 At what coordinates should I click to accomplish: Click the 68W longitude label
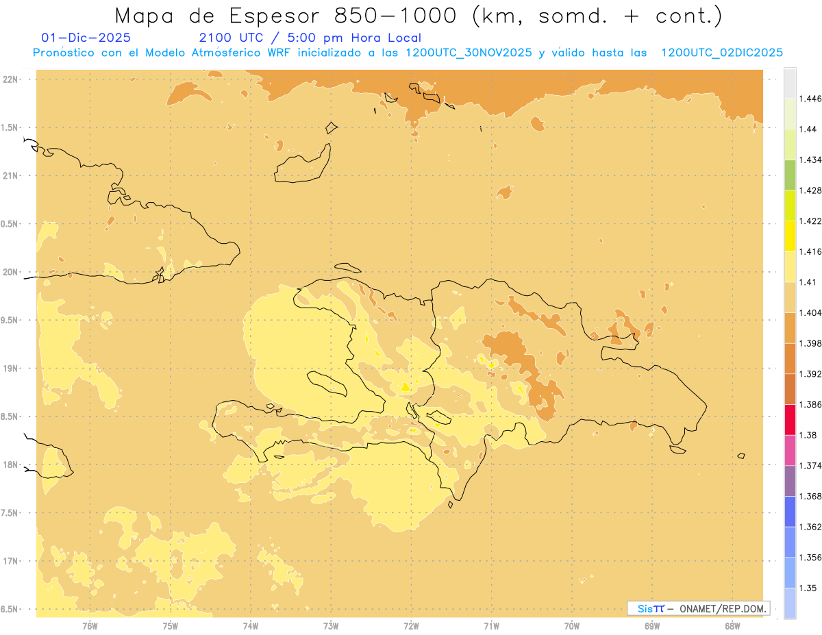732,625
